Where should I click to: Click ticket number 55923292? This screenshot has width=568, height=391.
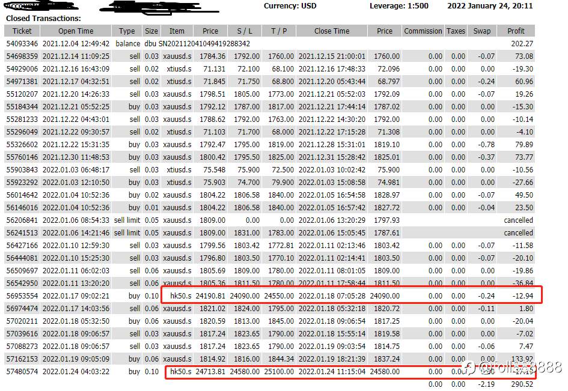point(22,183)
